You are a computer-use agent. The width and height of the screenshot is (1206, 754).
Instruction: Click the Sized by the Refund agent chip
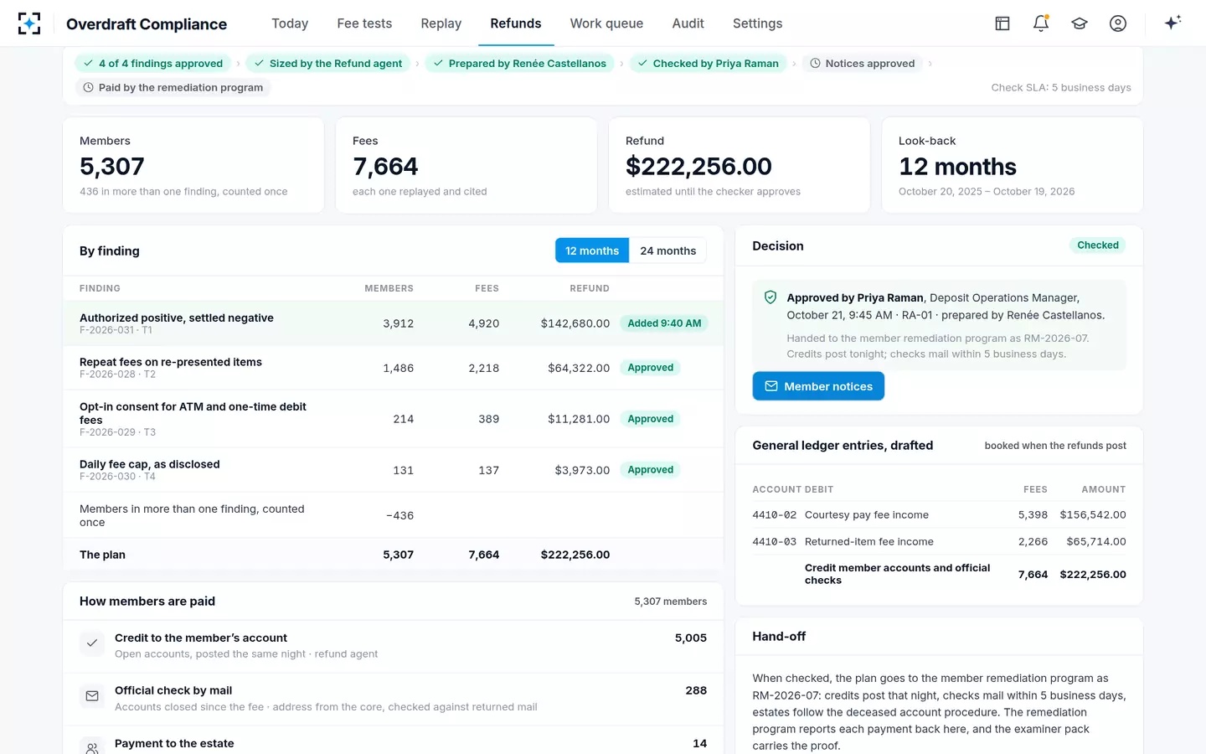pyautogui.click(x=327, y=64)
